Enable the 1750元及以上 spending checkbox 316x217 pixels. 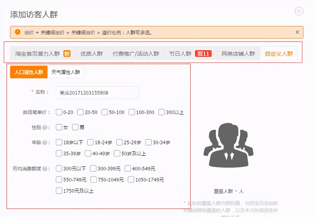pyautogui.click(x=59, y=190)
